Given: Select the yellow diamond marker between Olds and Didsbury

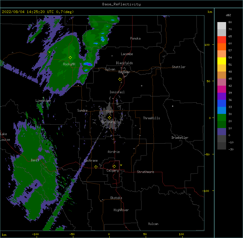Looking at the screenshot, I should point(109,118).
